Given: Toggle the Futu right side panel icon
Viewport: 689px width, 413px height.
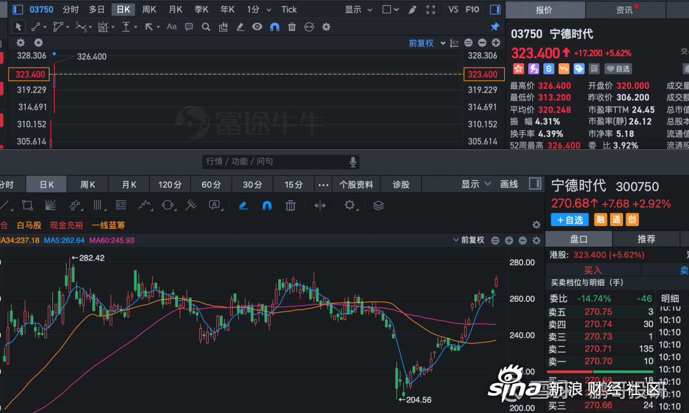Looking at the screenshot, I should [495, 9].
